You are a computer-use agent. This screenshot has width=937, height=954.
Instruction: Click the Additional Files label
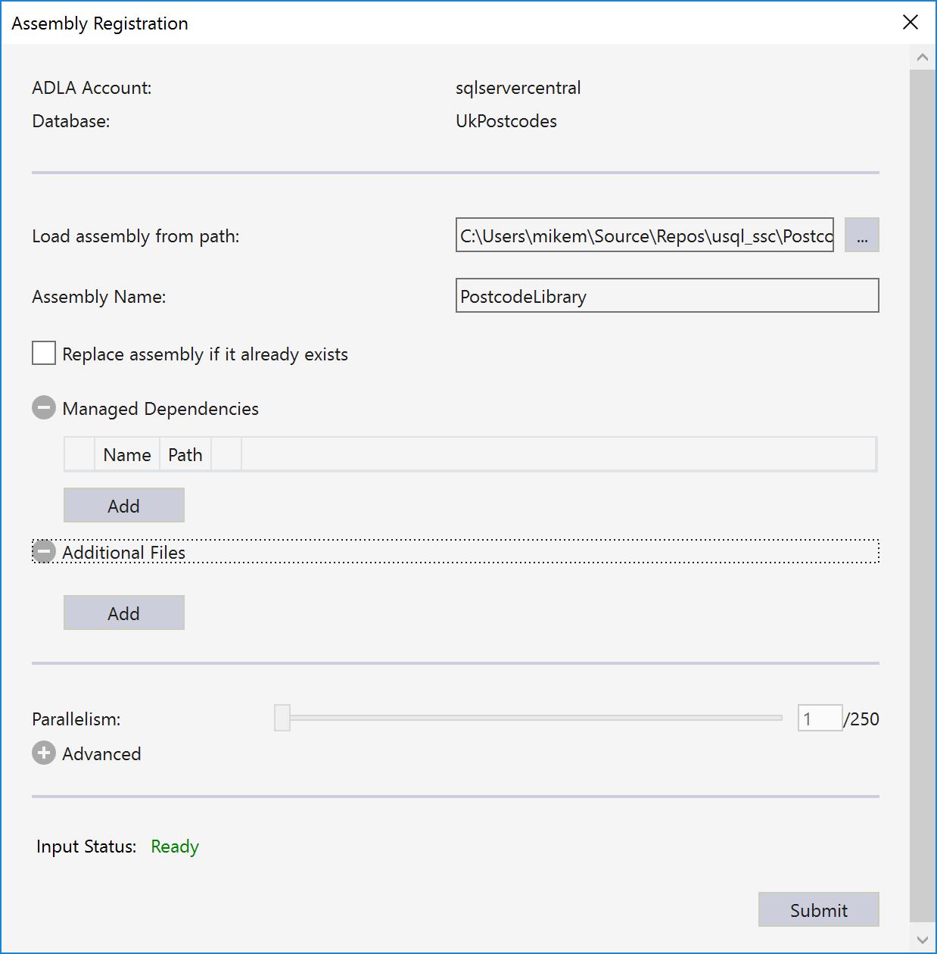click(124, 553)
